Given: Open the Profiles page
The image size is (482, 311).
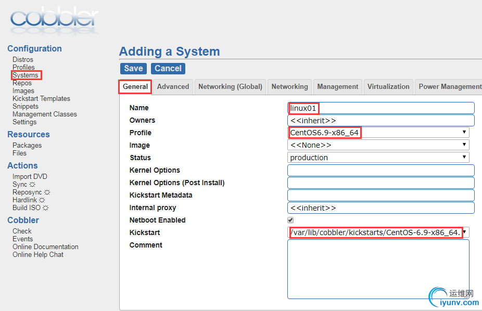Looking at the screenshot, I should 23,67.
